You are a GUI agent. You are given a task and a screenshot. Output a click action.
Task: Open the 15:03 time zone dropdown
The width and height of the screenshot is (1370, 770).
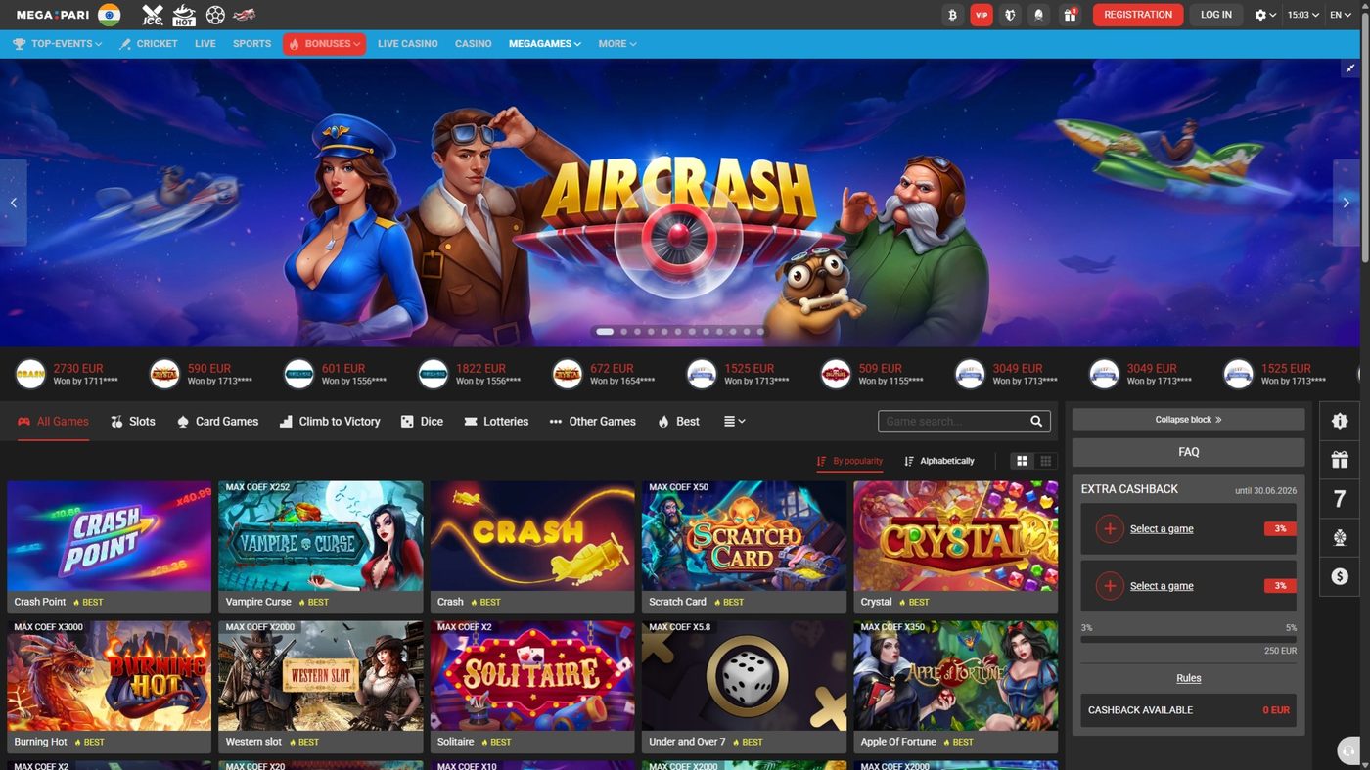[x=1303, y=15]
